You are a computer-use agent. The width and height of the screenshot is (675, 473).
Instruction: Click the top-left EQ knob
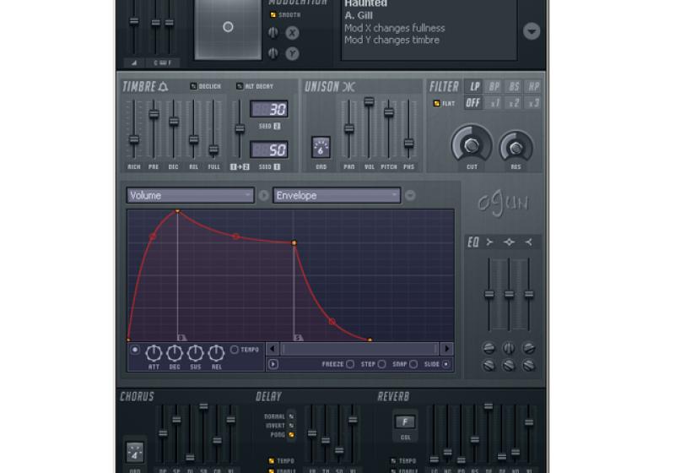click(489, 348)
